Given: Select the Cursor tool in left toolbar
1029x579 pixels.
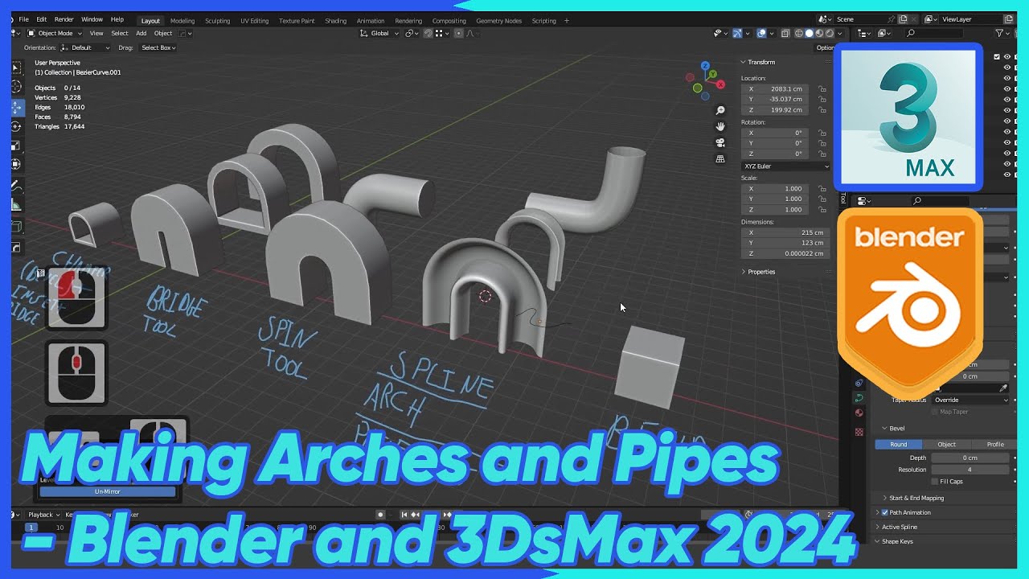Looking at the screenshot, I should pos(16,86).
